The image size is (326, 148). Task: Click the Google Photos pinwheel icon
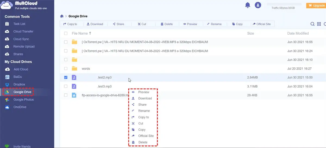click(x=7, y=100)
